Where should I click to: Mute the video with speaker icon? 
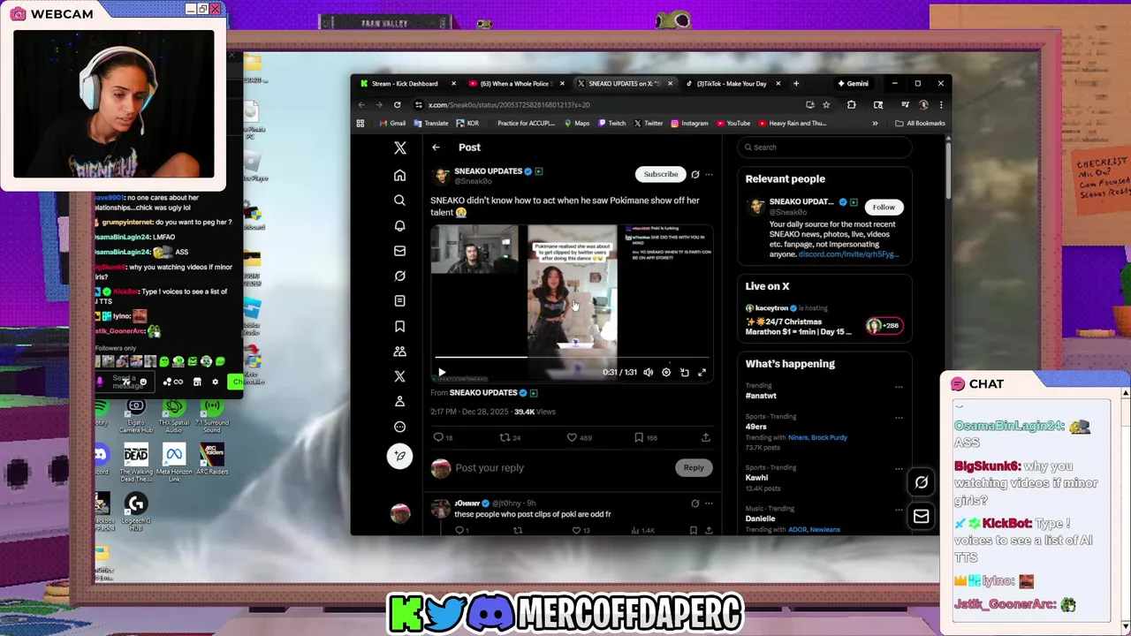point(648,373)
